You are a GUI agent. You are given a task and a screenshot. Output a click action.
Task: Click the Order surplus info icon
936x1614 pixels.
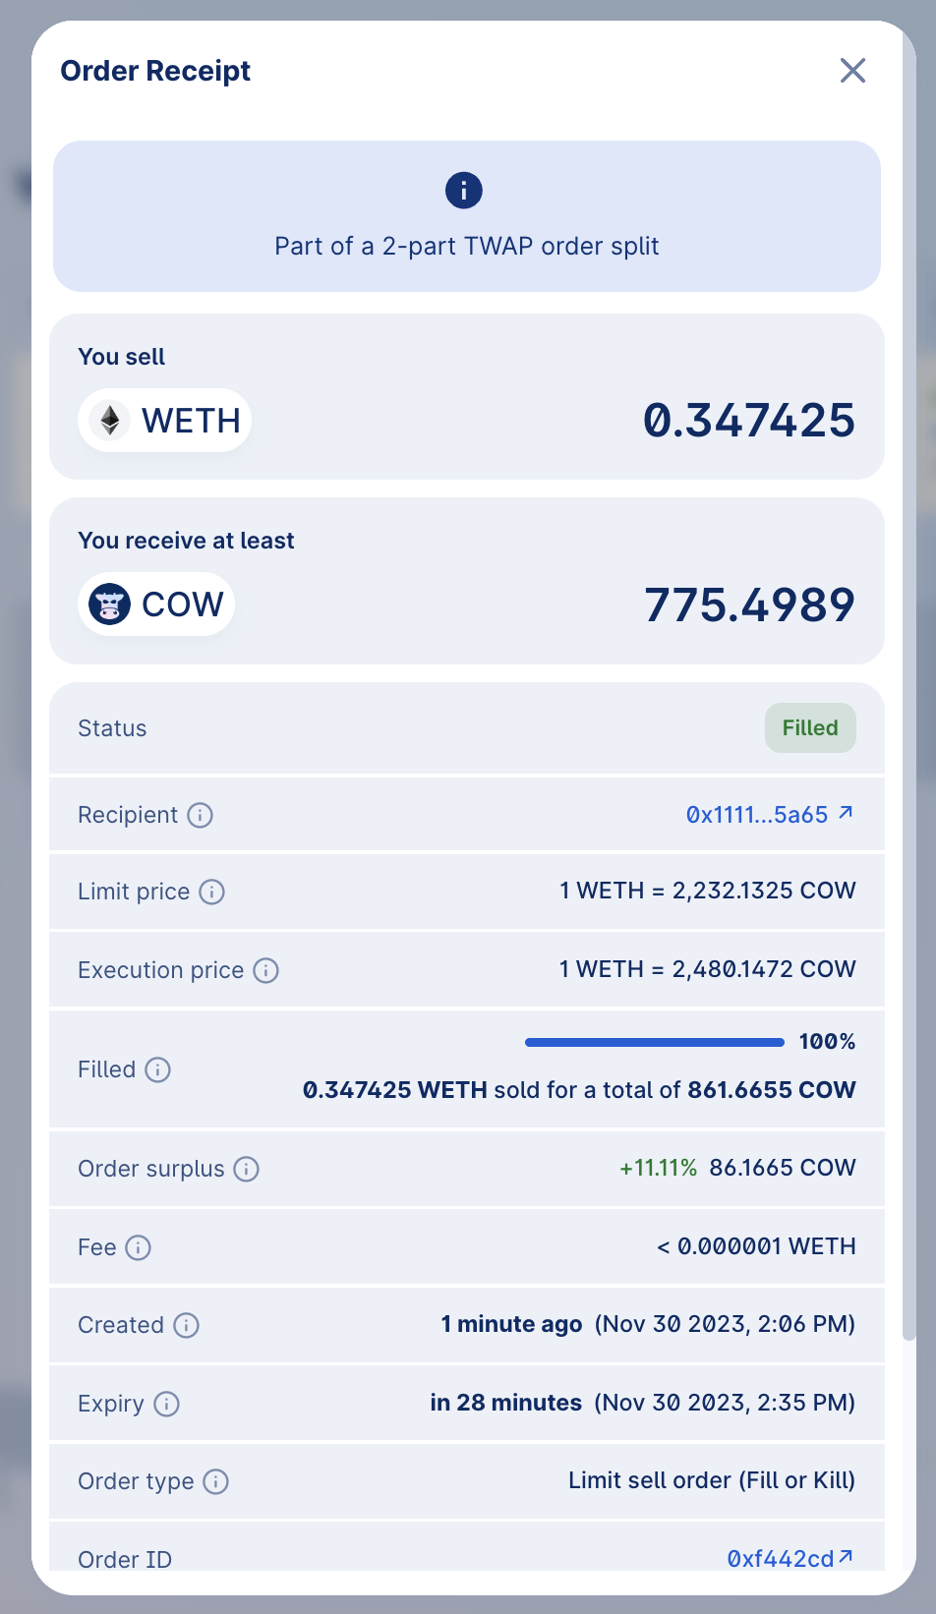pyautogui.click(x=246, y=1169)
